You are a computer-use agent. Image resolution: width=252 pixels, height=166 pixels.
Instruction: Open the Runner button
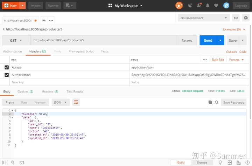pos(53,6)
